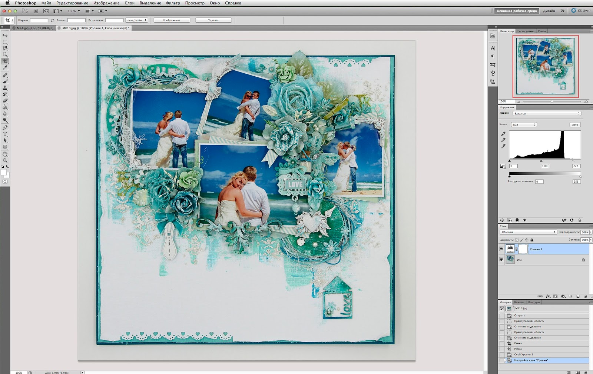The height and width of the screenshot is (374, 593).
Task: Select the Clone Stamp tool
Action: click(5, 88)
